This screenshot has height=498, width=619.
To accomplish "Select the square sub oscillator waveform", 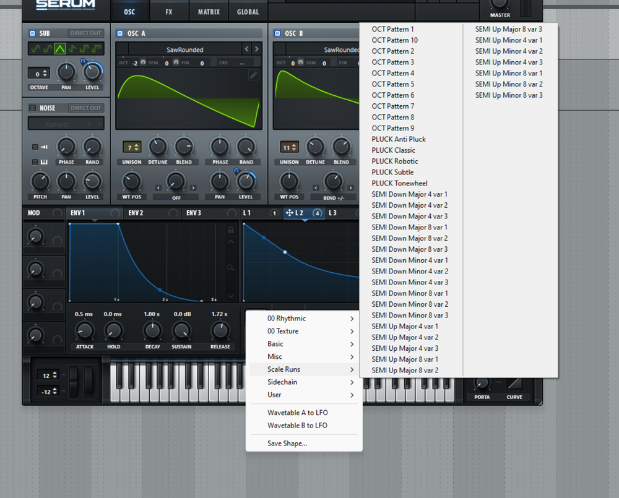I will click(x=85, y=48).
